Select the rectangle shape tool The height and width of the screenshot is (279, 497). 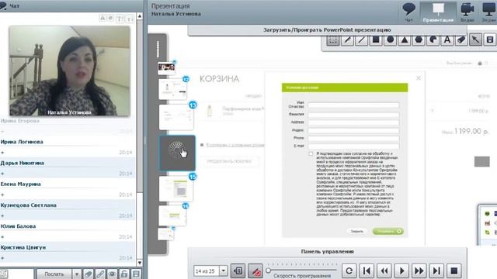[376, 40]
